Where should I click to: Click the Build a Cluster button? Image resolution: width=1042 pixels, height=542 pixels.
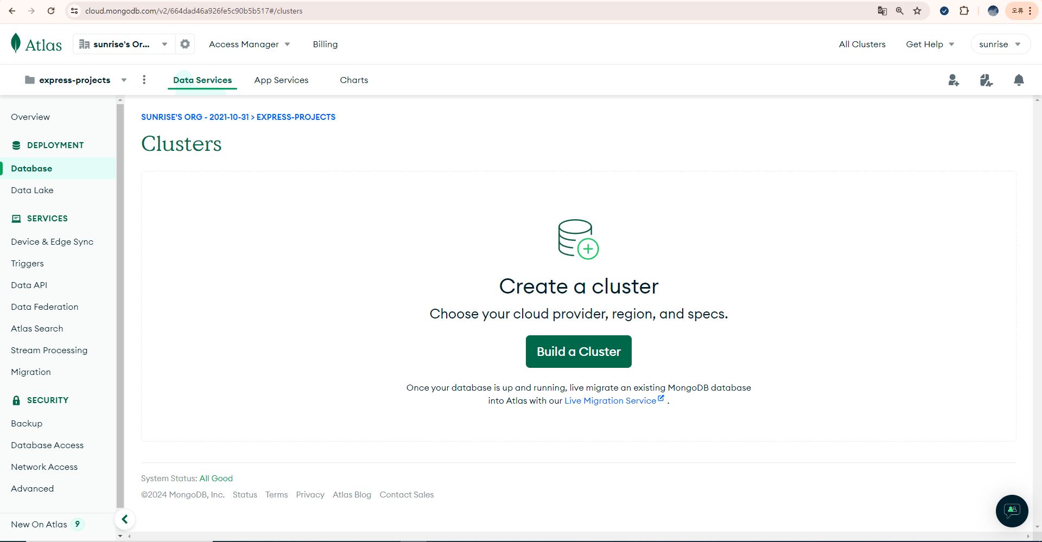pos(579,352)
